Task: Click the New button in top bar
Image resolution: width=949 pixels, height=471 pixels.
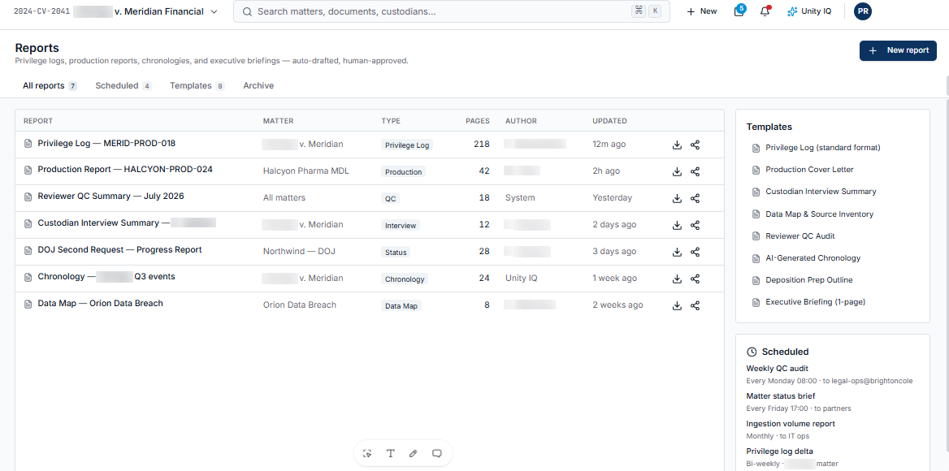Action: tap(701, 11)
